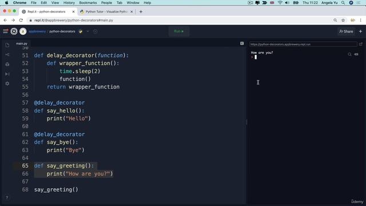Open the Packages cube icon
366x206 pixels.
[x=7, y=64]
